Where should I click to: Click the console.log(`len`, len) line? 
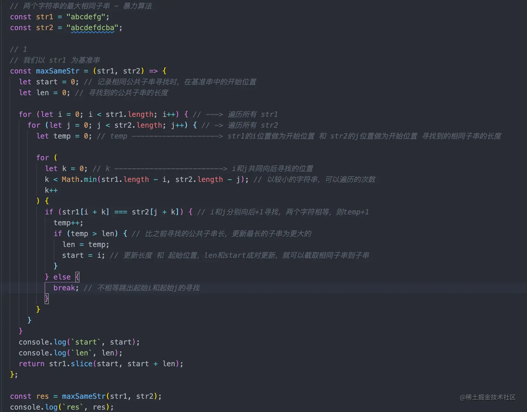[x=70, y=353]
